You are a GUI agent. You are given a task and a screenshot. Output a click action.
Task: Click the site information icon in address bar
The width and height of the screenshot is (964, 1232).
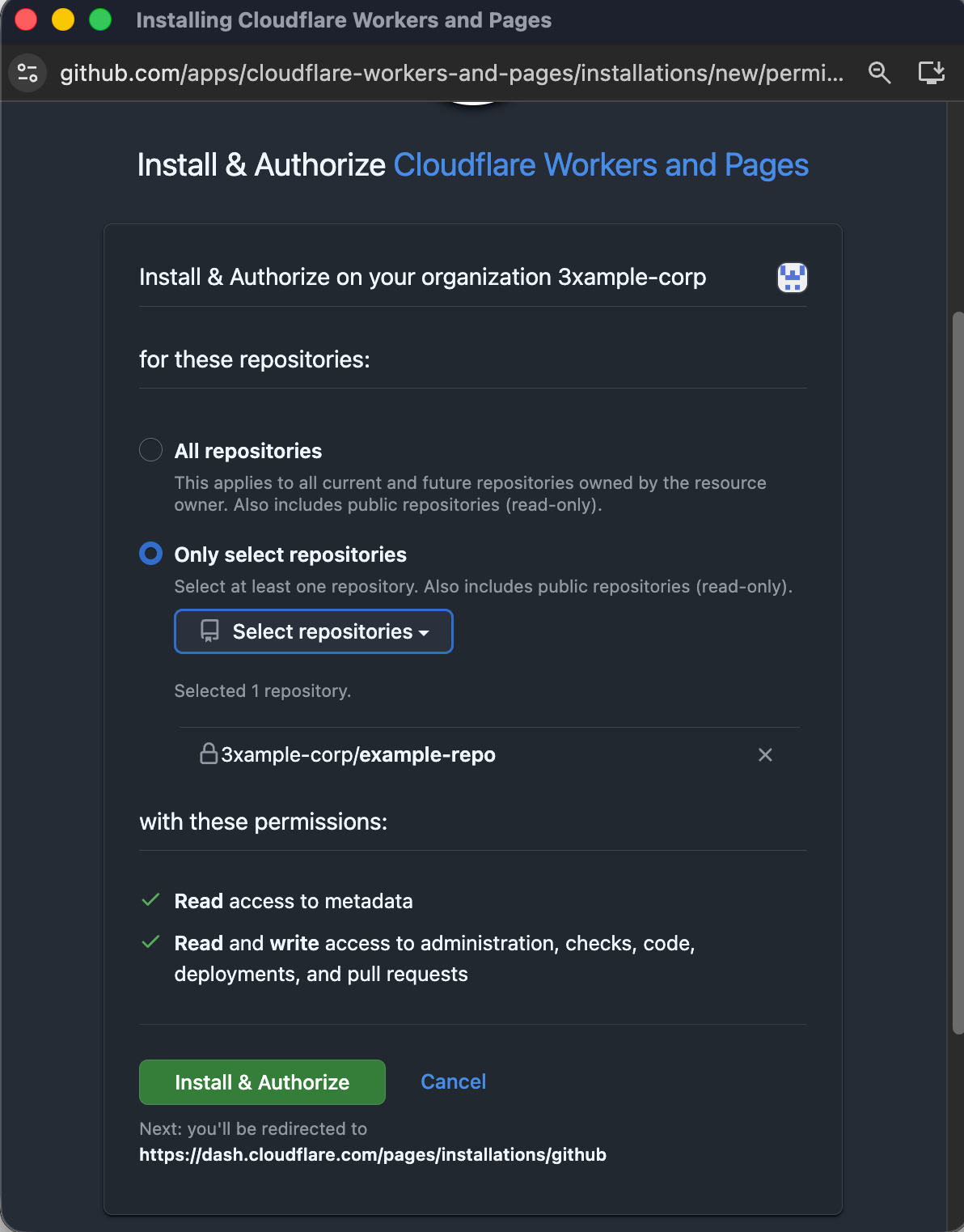point(27,73)
